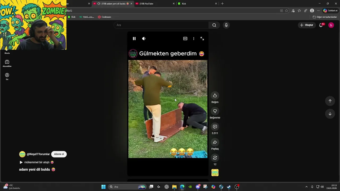Close the 'adam yeni dil buldu' tab

pos(131,4)
